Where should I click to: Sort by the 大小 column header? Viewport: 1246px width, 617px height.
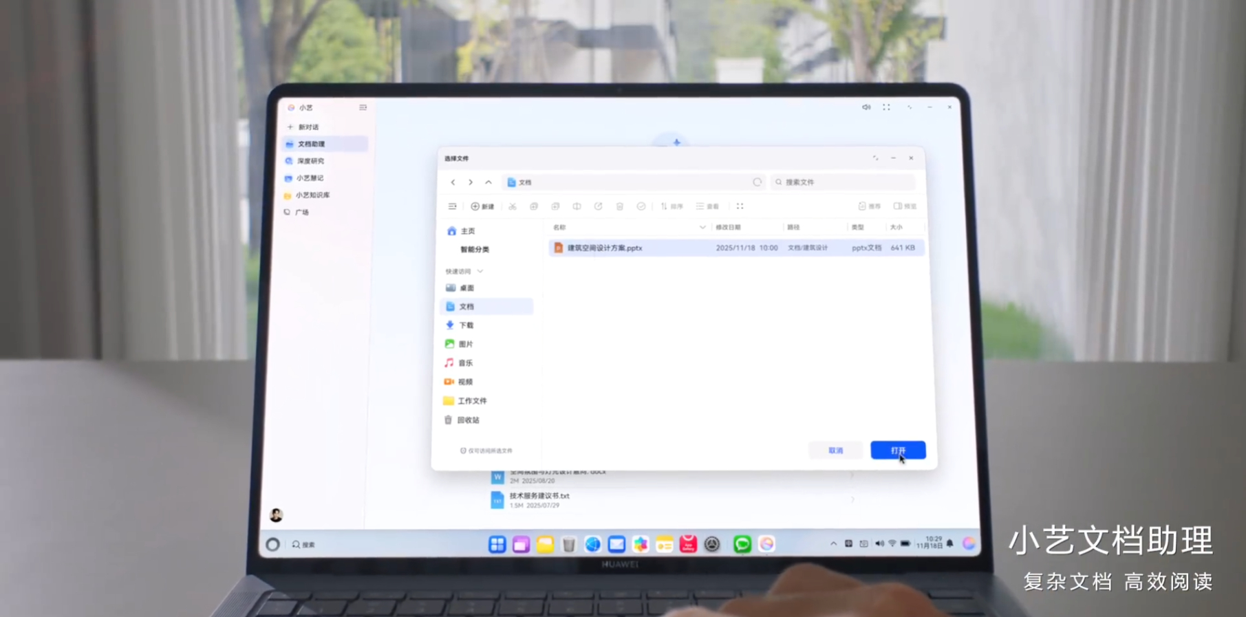[896, 227]
